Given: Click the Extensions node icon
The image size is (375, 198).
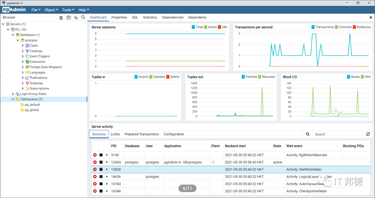Looking at the screenshot, I should point(27,62).
